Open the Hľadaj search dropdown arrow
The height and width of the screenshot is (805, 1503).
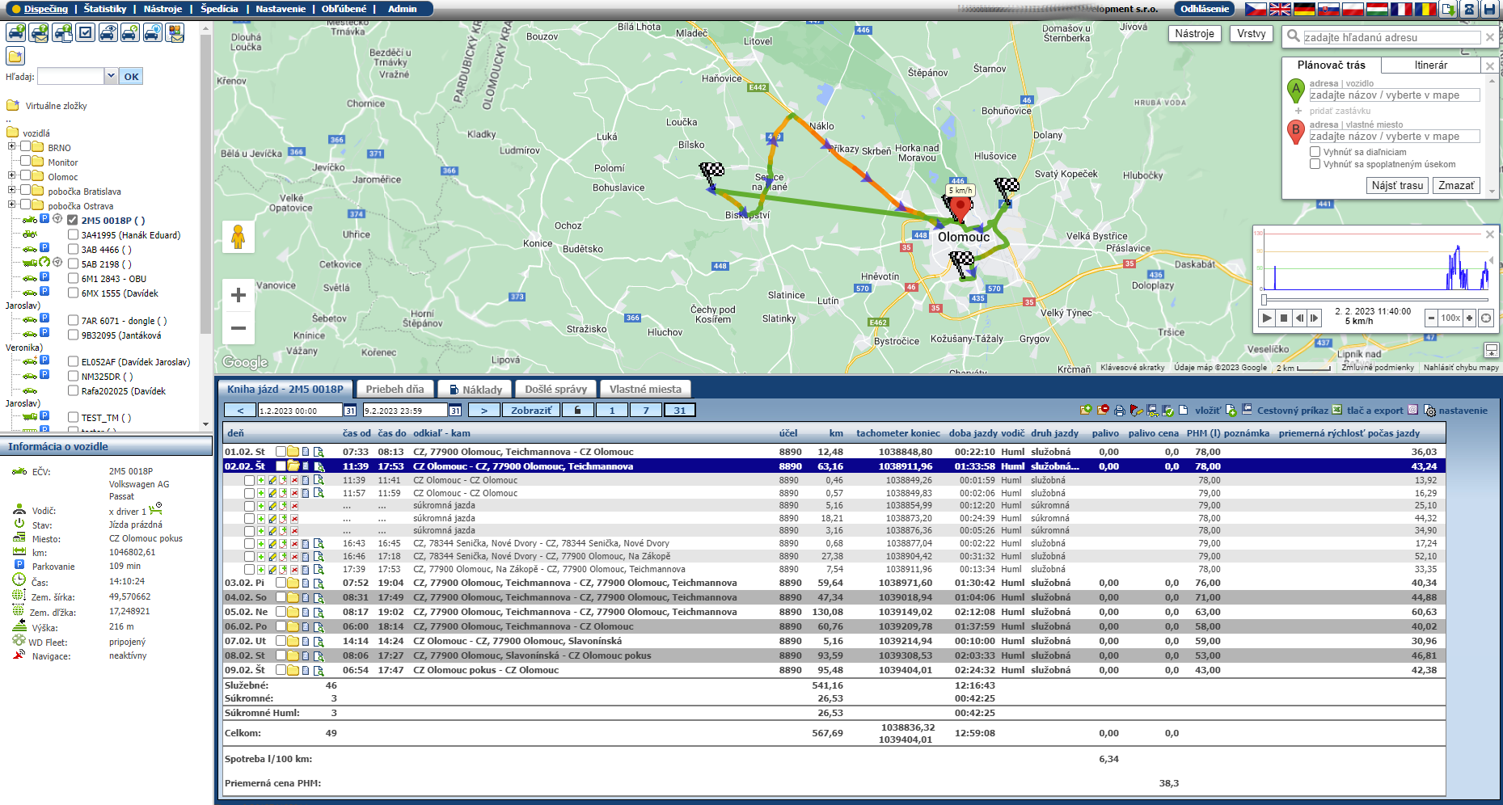111,76
